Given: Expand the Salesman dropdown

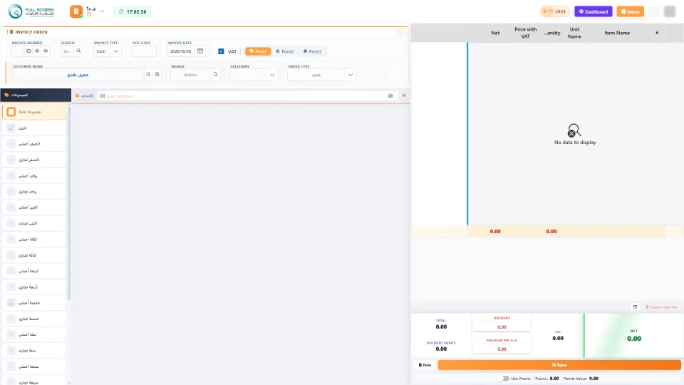Looking at the screenshot, I should click(272, 75).
